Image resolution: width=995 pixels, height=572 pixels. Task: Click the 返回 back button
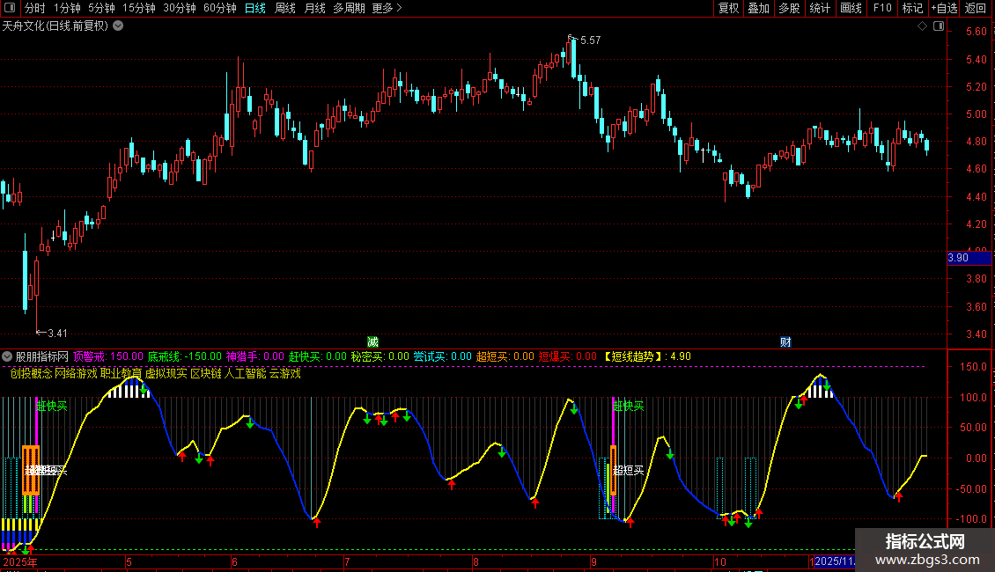(x=977, y=9)
